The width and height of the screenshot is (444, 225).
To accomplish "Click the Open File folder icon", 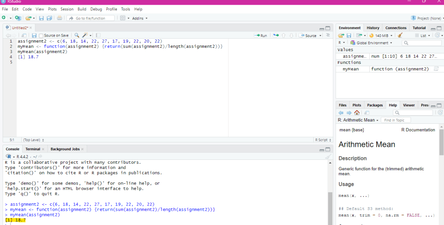I will 28,18.
